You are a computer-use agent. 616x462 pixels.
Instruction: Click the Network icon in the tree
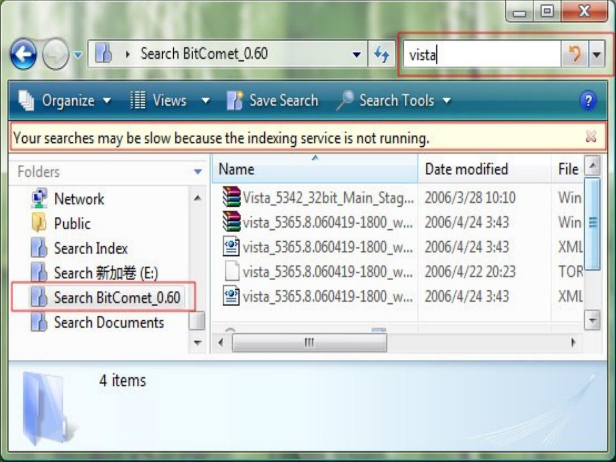(x=39, y=198)
